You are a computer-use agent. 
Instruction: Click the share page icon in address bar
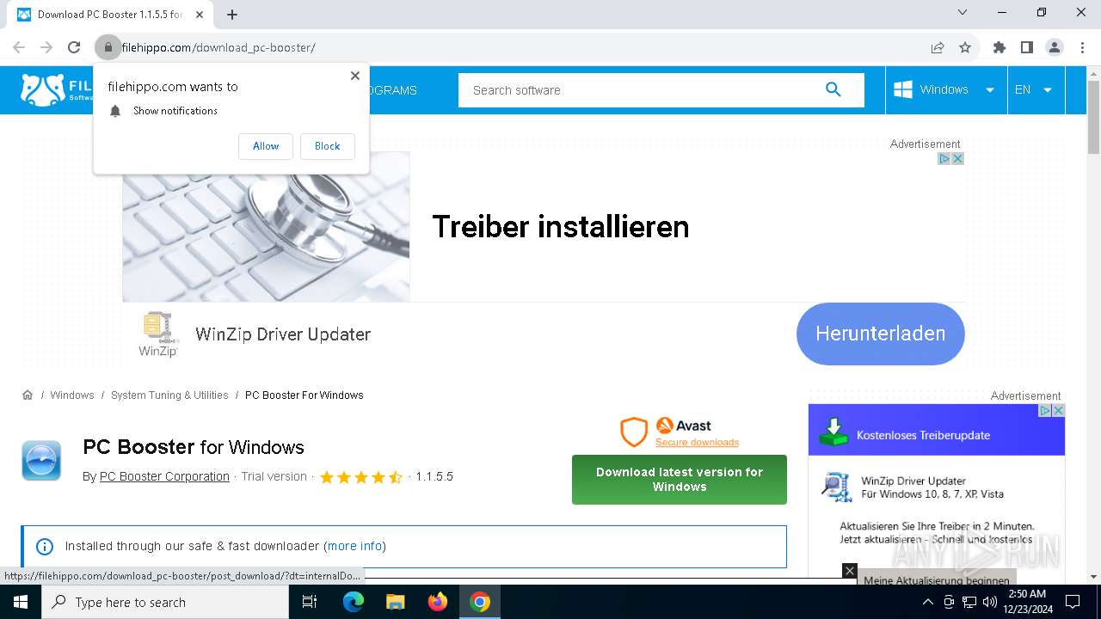tap(938, 47)
